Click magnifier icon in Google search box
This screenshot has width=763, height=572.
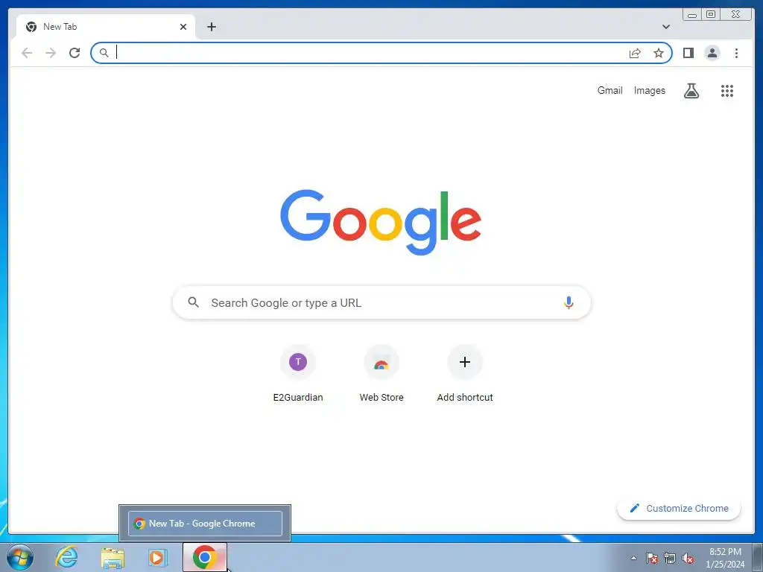coord(193,302)
